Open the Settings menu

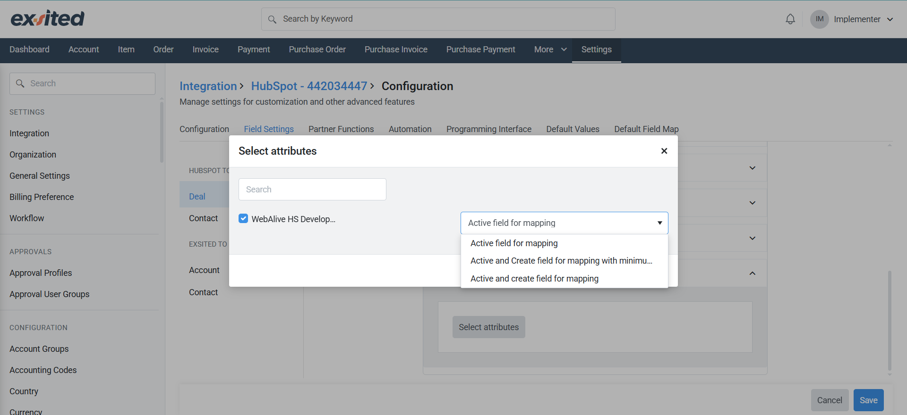(597, 50)
